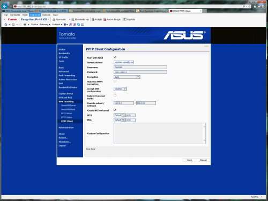Click the help icon in command bar
This screenshot has height=201, width=268.
click(x=65, y=24)
